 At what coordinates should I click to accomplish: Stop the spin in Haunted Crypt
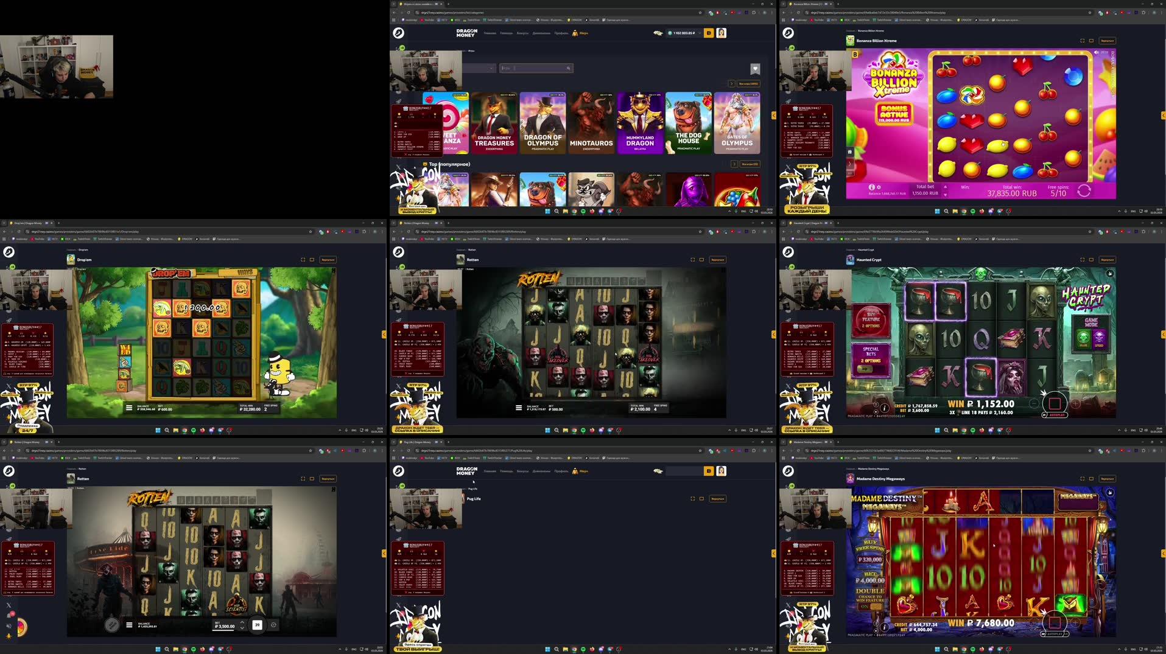click(x=1055, y=403)
